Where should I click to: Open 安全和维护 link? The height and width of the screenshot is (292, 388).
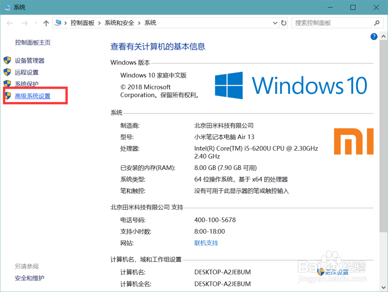tap(29, 278)
